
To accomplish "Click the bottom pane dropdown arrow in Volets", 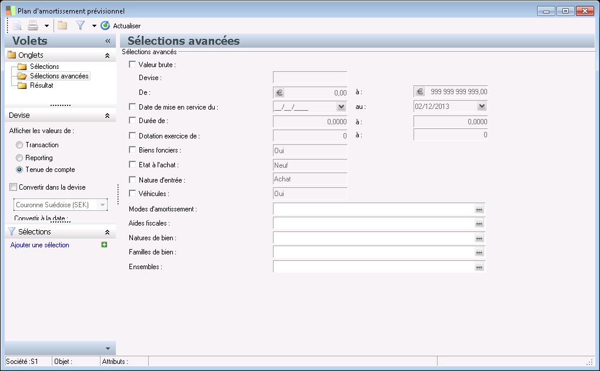I will tap(108, 349).
